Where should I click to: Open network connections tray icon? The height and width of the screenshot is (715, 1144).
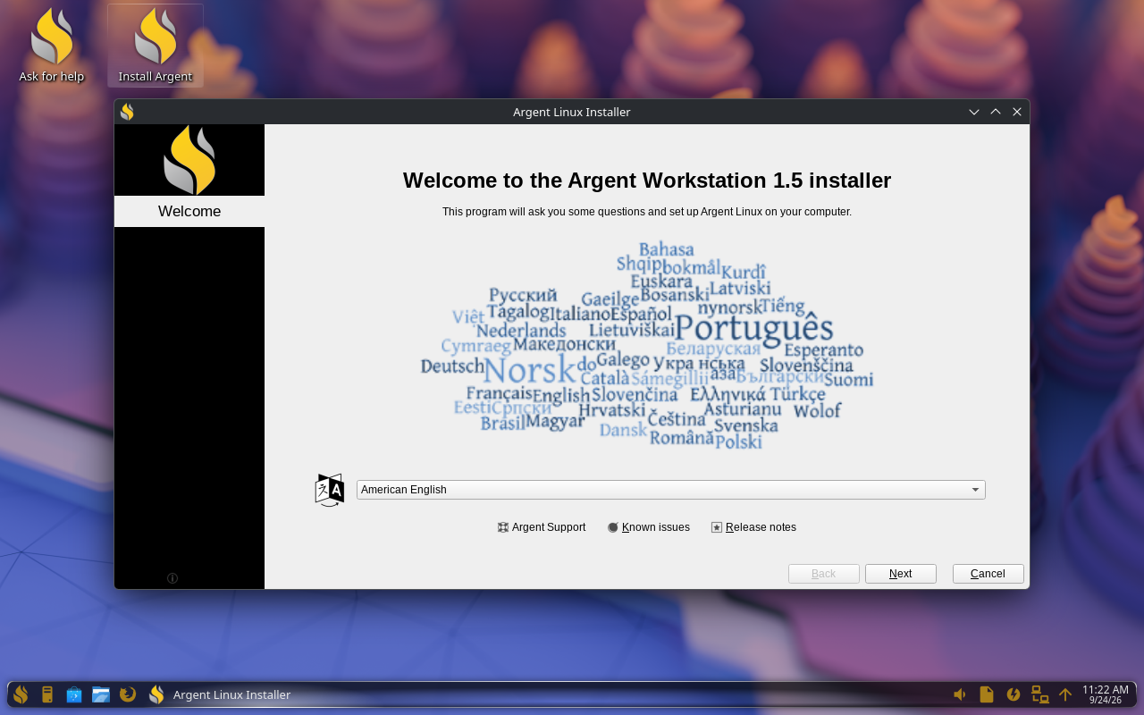[x=1039, y=694]
